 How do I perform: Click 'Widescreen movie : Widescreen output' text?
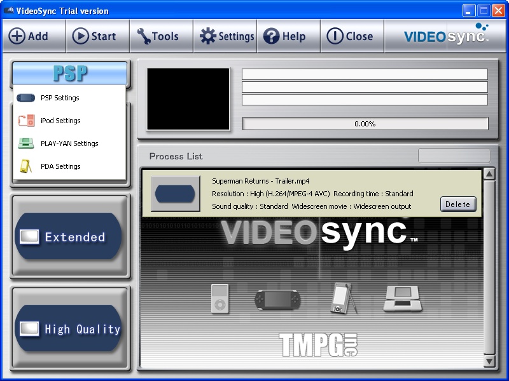(x=351, y=206)
